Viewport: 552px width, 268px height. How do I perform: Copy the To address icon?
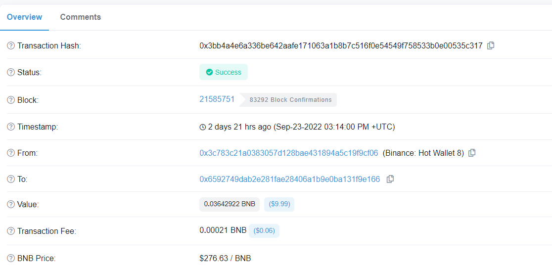click(390, 179)
